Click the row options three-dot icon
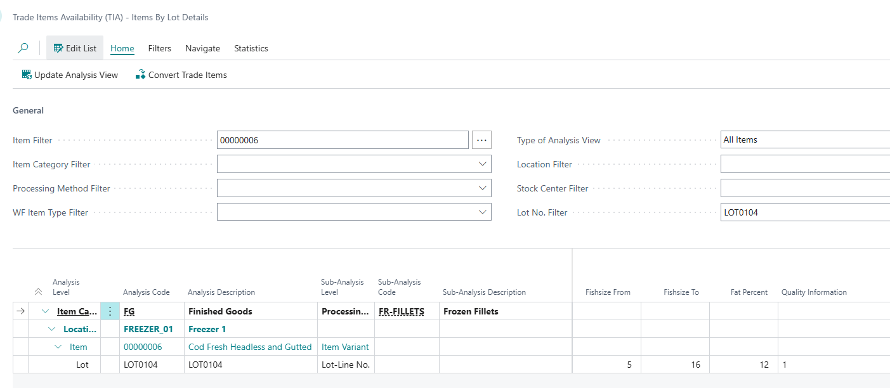 point(110,311)
